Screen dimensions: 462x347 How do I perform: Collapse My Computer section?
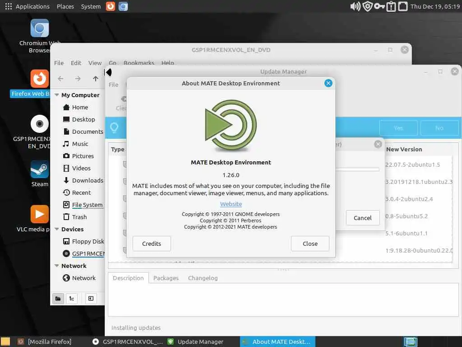pyautogui.click(x=56, y=95)
